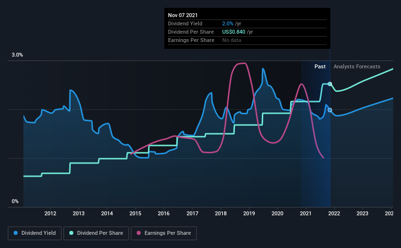Click the 2013 x-axis label
This screenshot has width=401, height=248.
(79, 213)
